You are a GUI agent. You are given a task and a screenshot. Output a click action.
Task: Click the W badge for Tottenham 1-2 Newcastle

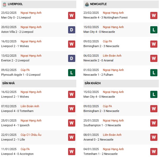click(x=154, y=152)
